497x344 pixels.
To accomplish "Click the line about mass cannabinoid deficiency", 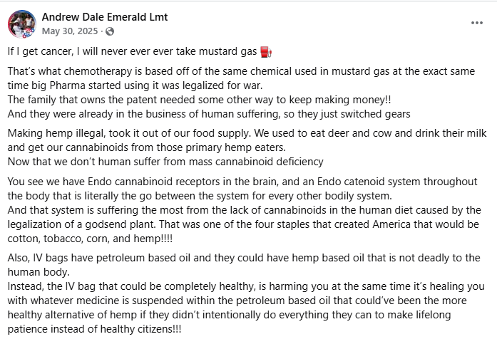I will click(x=165, y=162).
